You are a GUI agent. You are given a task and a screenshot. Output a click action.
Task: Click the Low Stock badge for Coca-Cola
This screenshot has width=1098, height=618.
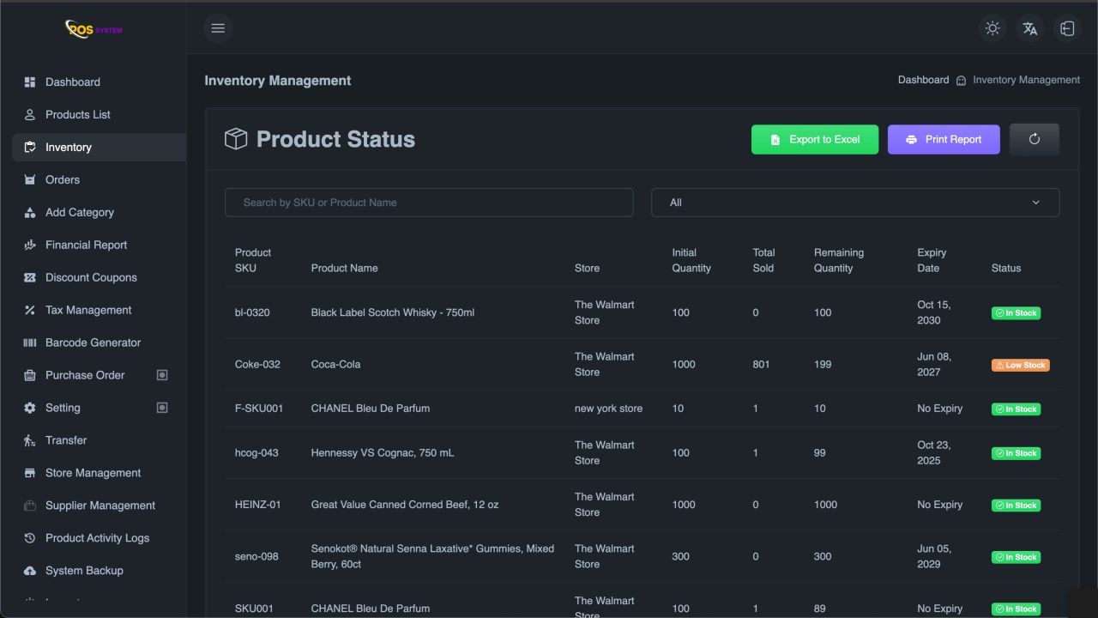1020,365
